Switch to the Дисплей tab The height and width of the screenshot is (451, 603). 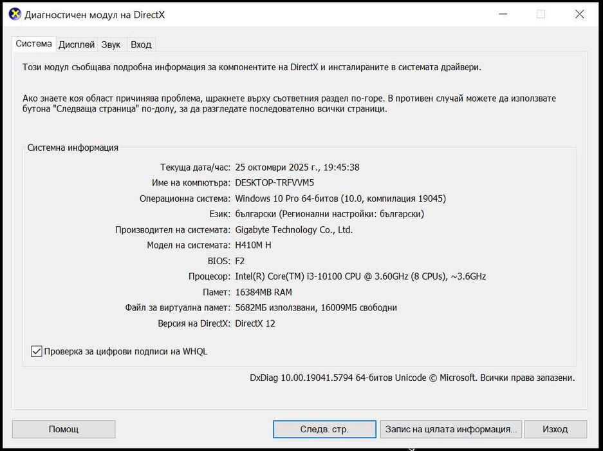coord(77,44)
